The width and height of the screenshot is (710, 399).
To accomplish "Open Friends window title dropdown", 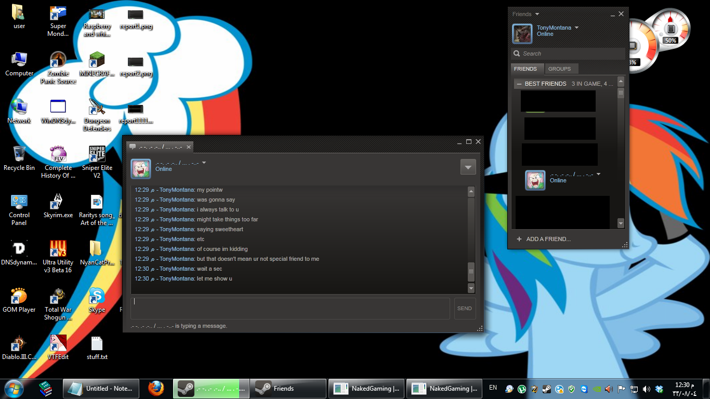I will tap(537, 14).
